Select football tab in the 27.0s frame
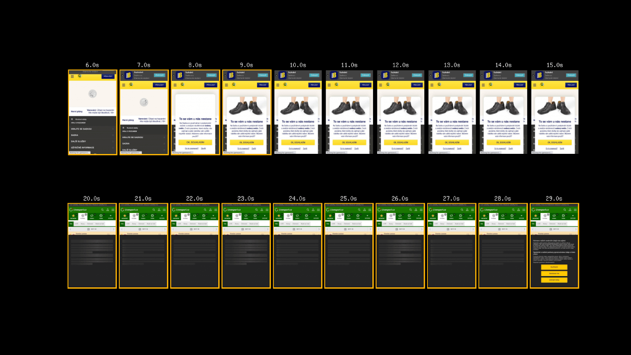The width and height of the screenshot is (631, 355). pyautogui.click(x=442, y=216)
